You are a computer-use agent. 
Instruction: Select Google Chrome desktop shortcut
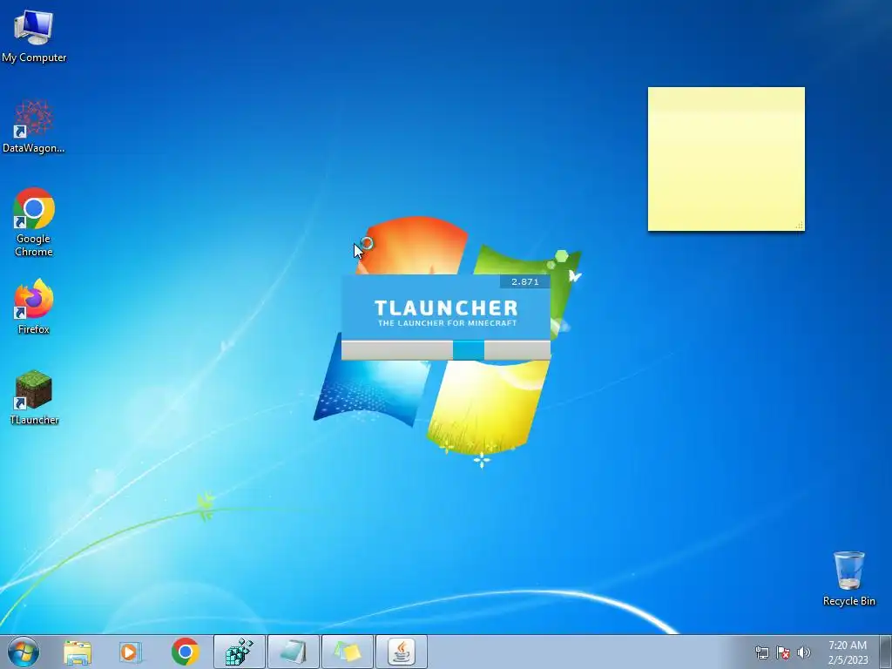(34, 222)
